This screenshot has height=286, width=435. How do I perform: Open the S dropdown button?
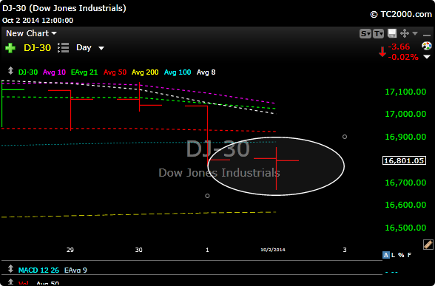click(x=365, y=34)
